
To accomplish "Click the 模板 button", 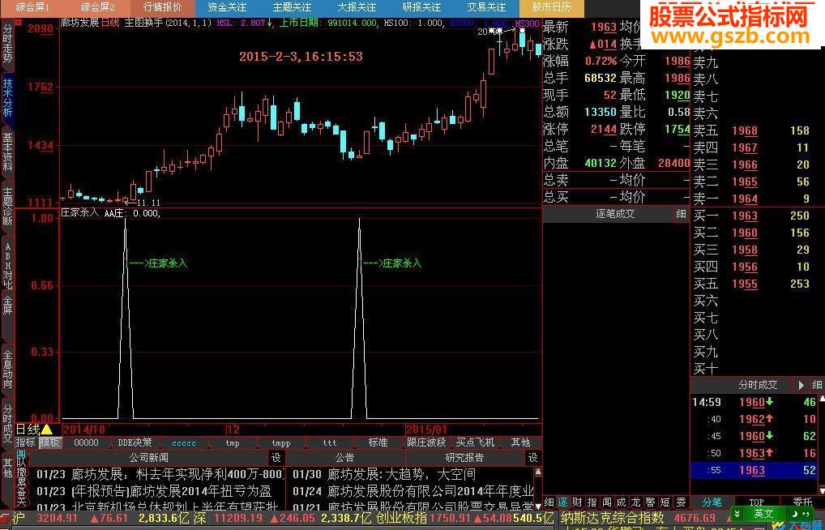I will coord(50,442).
